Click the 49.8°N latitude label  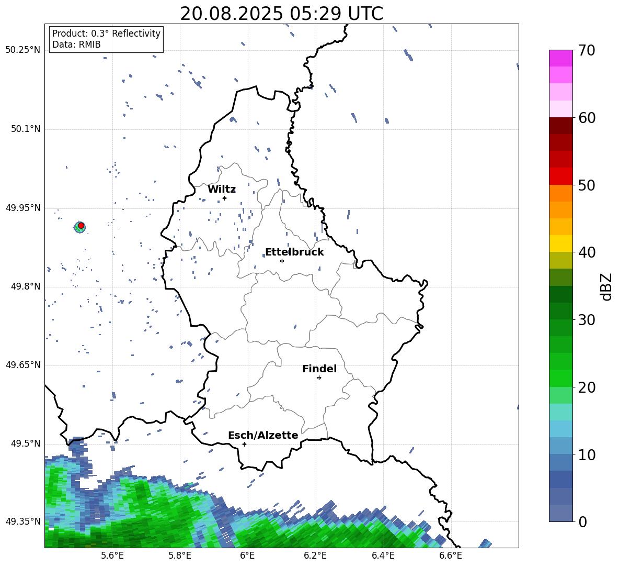click(26, 286)
